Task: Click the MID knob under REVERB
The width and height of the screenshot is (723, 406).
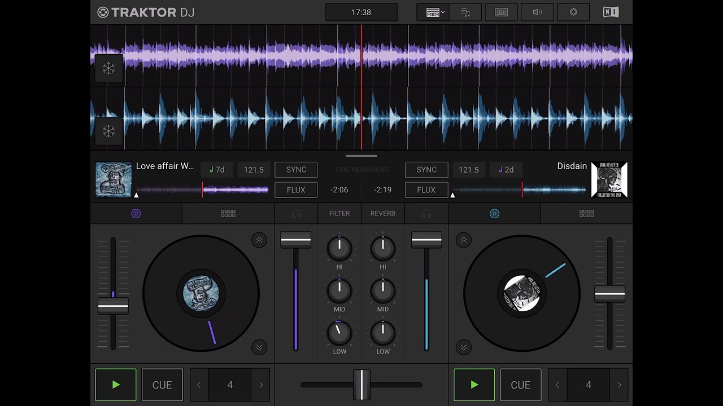Action: (x=383, y=291)
